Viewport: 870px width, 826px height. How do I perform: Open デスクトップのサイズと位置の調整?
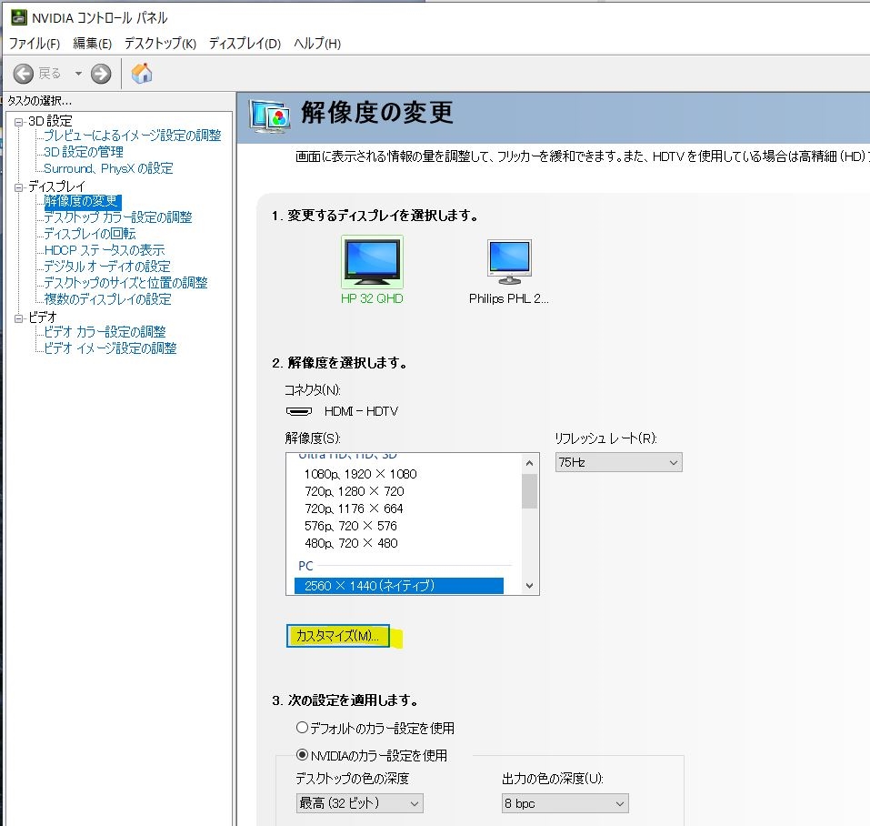pos(125,283)
